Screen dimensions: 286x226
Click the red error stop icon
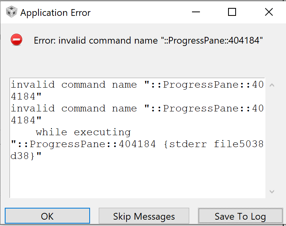click(x=17, y=40)
